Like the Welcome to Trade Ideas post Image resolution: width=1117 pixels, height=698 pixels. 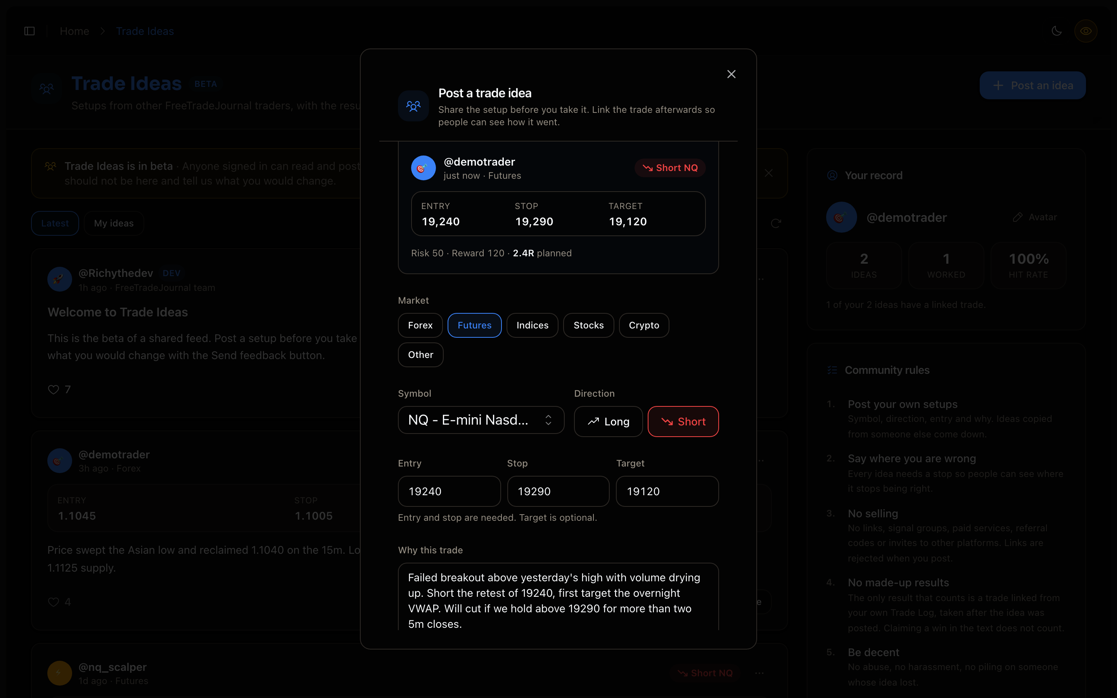coord(54,390)
